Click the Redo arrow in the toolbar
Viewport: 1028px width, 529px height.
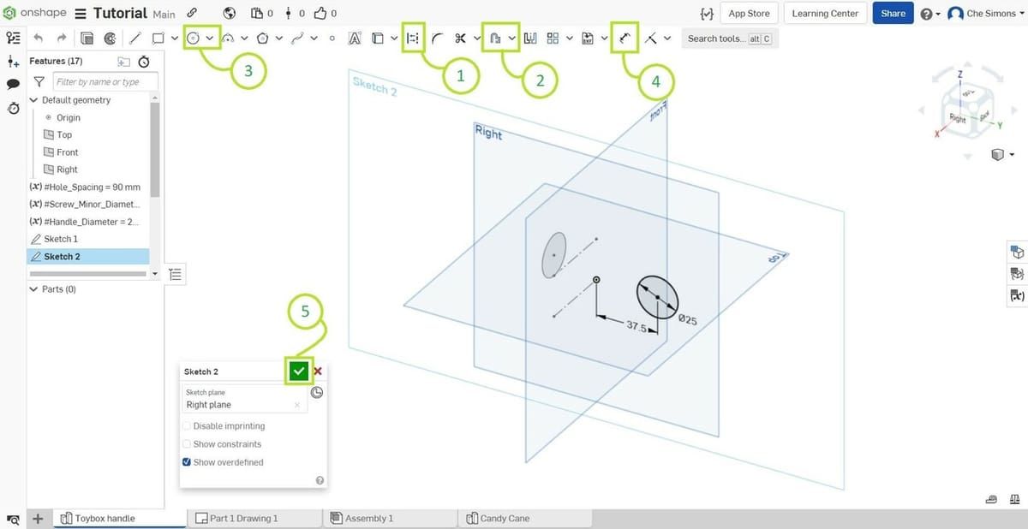click(61, 38)
